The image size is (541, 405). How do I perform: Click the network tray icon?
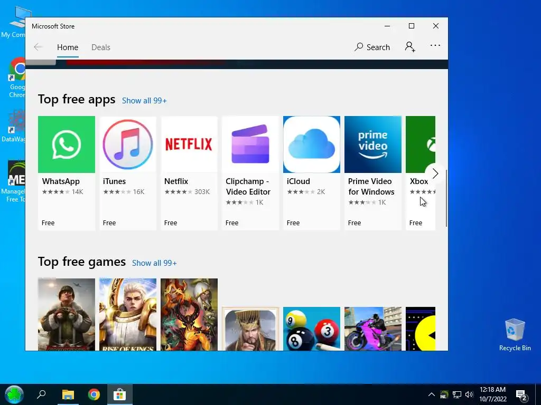(457, 394)
